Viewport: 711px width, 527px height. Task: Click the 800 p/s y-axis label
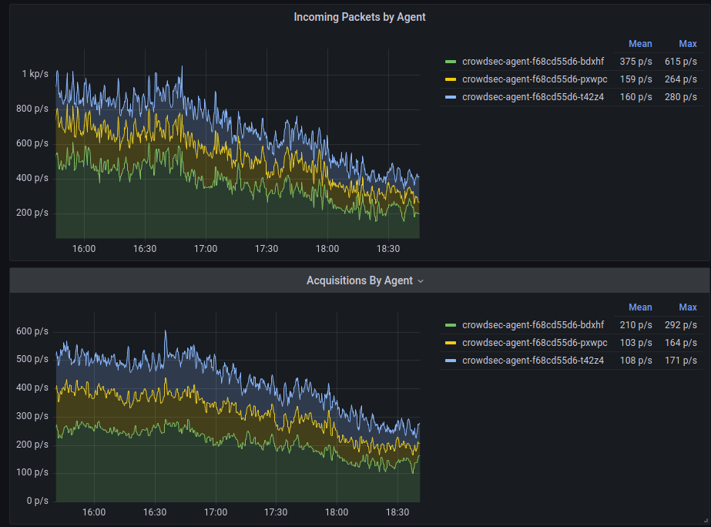tap(32, 109)
